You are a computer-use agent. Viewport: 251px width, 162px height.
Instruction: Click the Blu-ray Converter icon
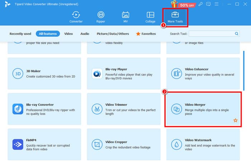18,109
